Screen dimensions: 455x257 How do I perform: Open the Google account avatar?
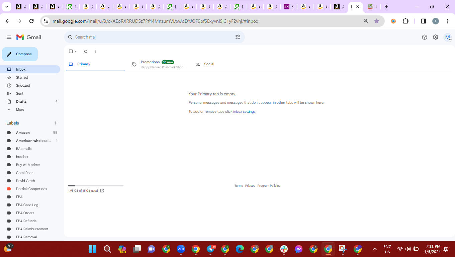pos(448,37)
